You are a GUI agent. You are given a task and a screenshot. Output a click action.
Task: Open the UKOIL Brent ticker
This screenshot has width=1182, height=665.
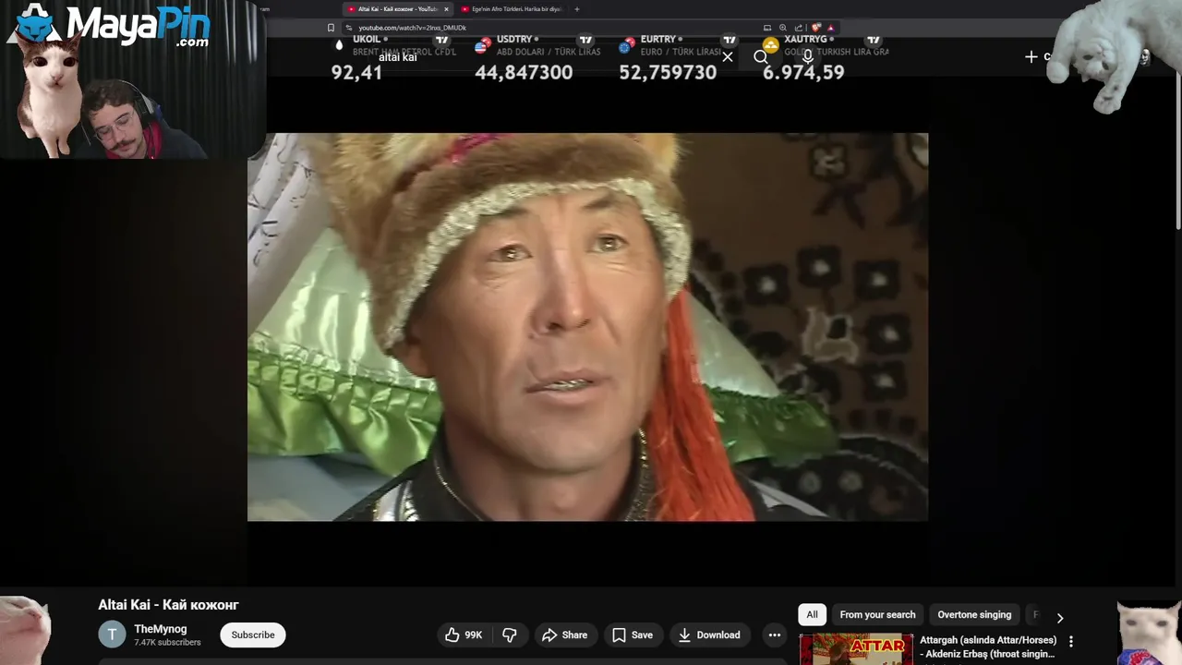393,58
